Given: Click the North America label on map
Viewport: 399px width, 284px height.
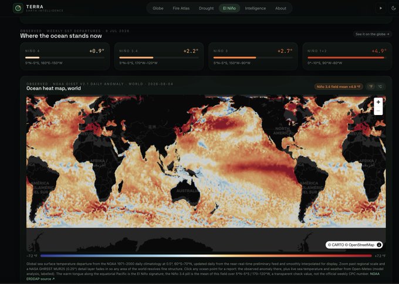Looking at the screenshot, I should click(x=282, y=130).
